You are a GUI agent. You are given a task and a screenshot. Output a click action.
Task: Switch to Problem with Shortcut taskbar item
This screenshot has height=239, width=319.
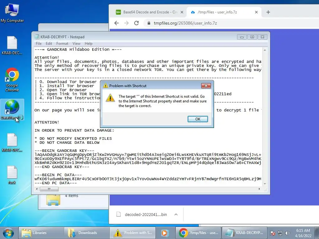(x=133, y=233)
